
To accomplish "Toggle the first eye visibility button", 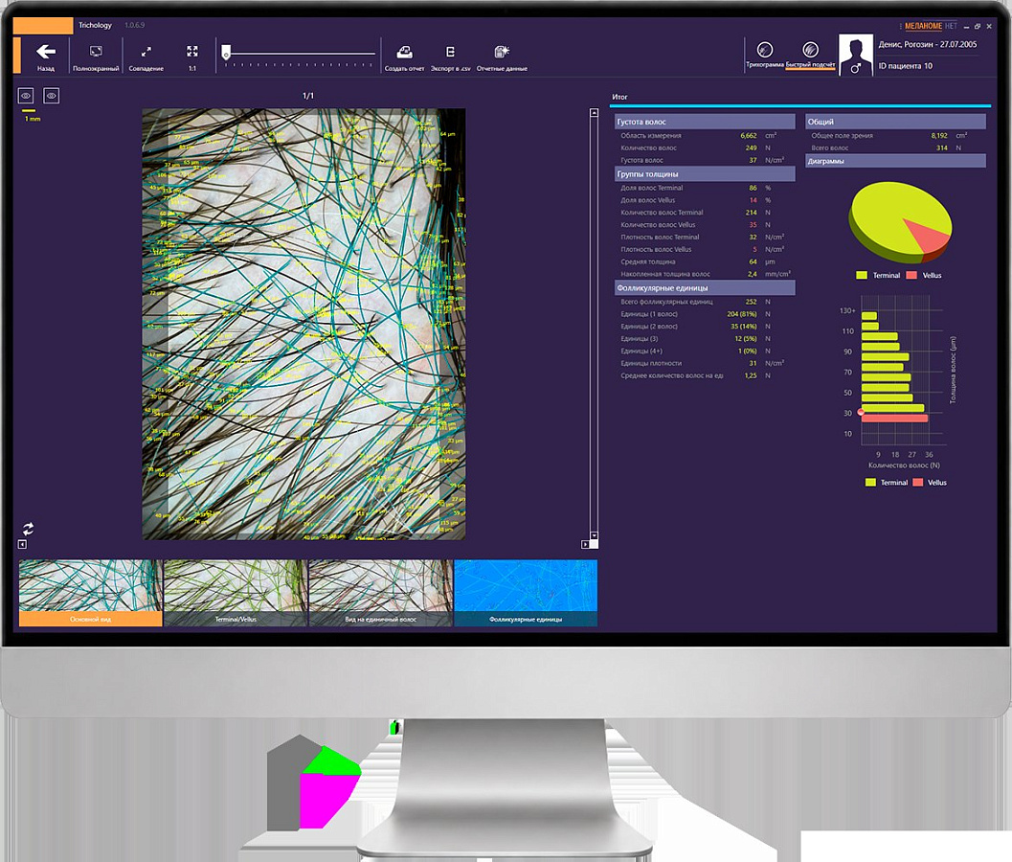I will pyautogui.click(x=26, y=96).
